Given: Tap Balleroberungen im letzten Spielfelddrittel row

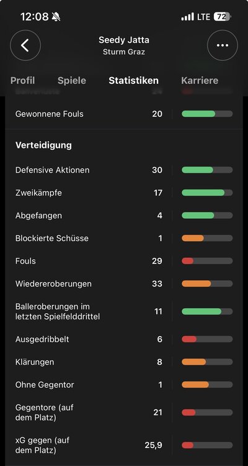Looking at the screenshot, I should (124, 311).
